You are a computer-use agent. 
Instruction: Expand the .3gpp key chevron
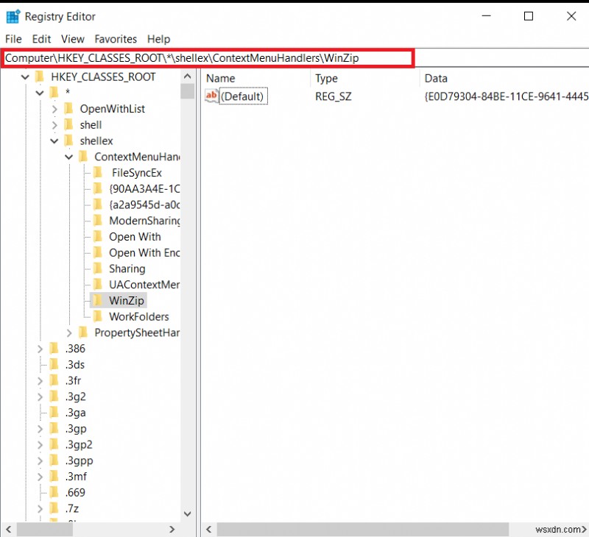pos(40,460)
